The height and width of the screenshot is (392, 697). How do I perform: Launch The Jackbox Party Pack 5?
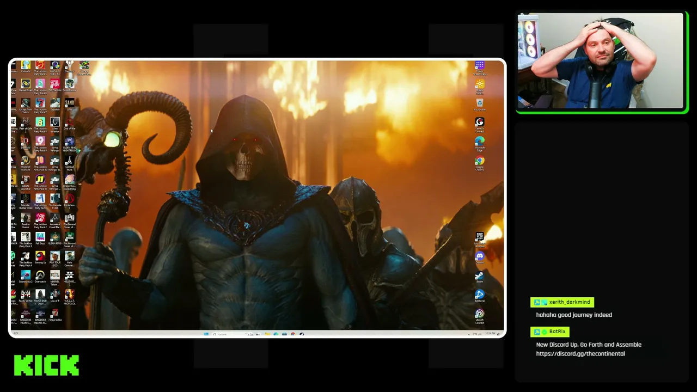pos(40,67)
